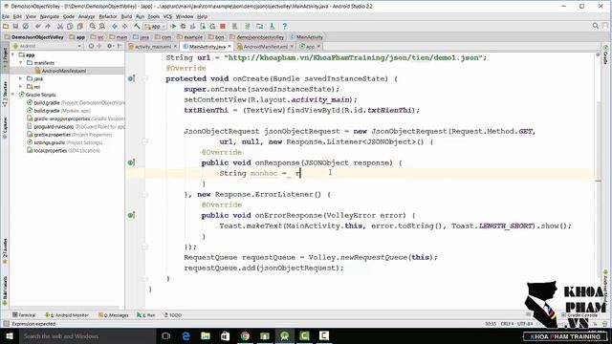This screenshot has width=612, height=344.
Task: Select gradle-wrapper.properties in project tree
Action: coord(76,118)
